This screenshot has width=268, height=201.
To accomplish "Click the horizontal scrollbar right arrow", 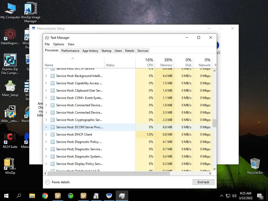I will [x=210, y=173].
